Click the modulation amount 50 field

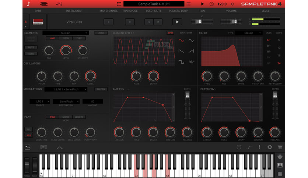pos(93,102)
